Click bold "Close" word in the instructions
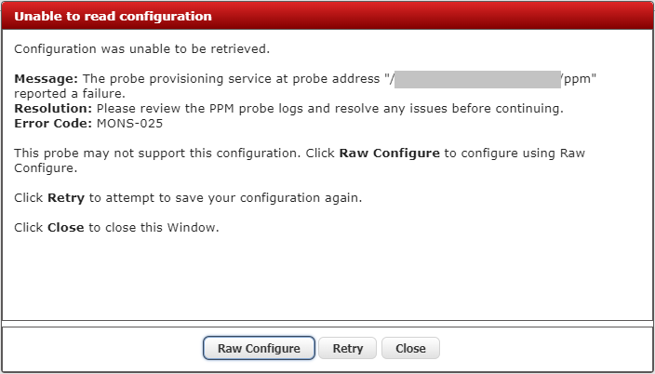This screenshot has width=655, height=374. coord(66,227)
